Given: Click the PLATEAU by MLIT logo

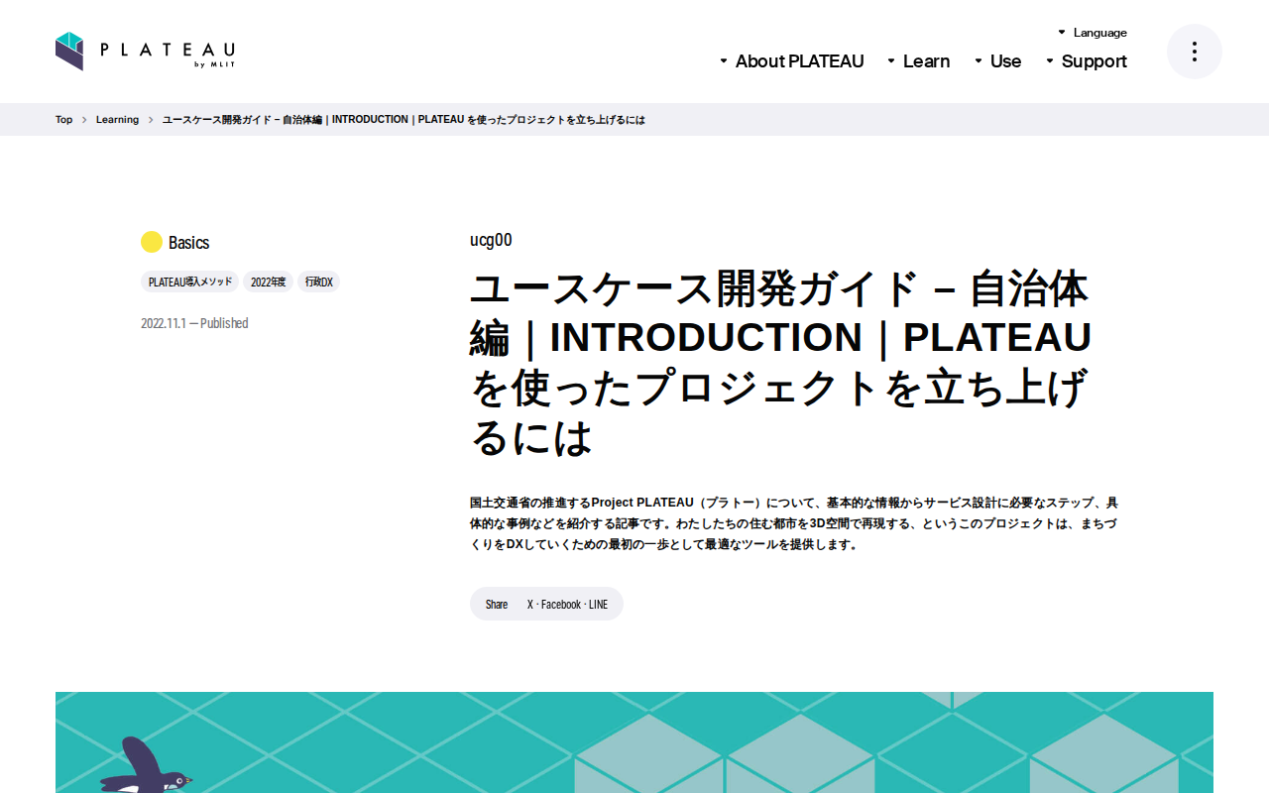Looking at the screenshot, I should point(145,52).
